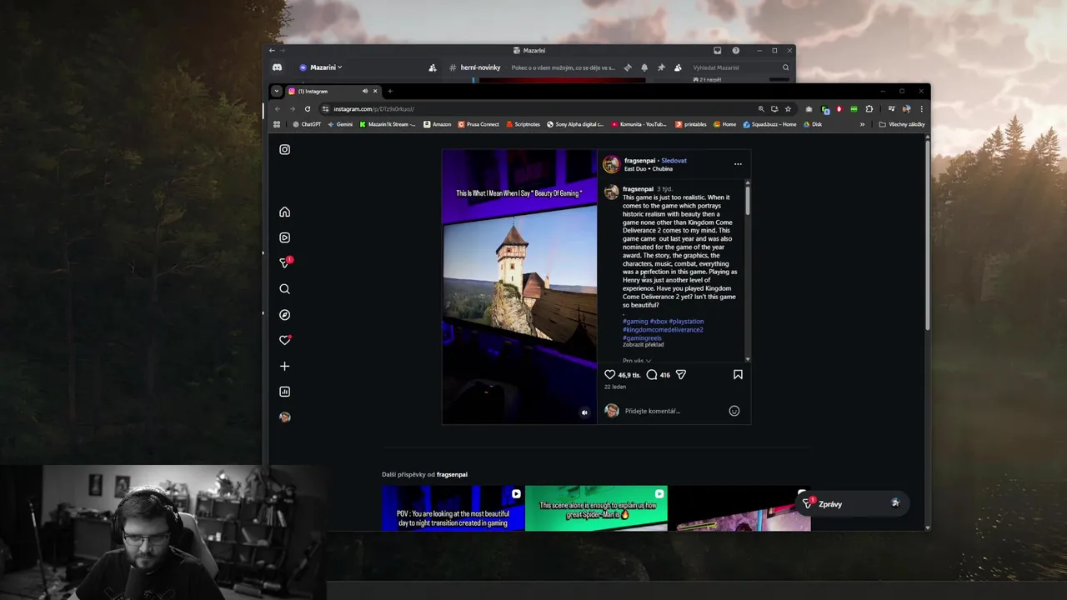The height and width of the screenshot is (600, 1067).
Task: Save the post with the bookmark icon
Action: coord(738,375)
